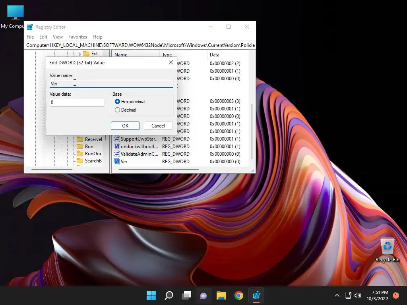Select the Run key folder
The image size is (407, 305).
pyautogui.click(x=85, y=146)
